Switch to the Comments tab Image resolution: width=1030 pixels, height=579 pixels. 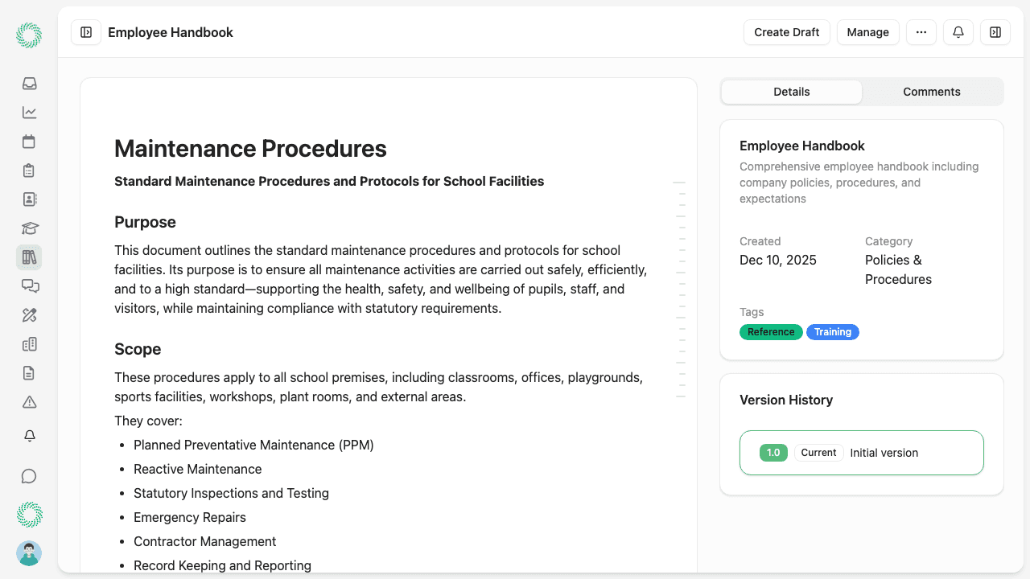click(x=932, y=92)
